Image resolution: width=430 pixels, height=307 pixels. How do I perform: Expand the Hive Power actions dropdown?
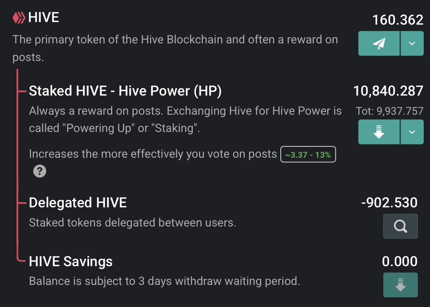(412, 132)
